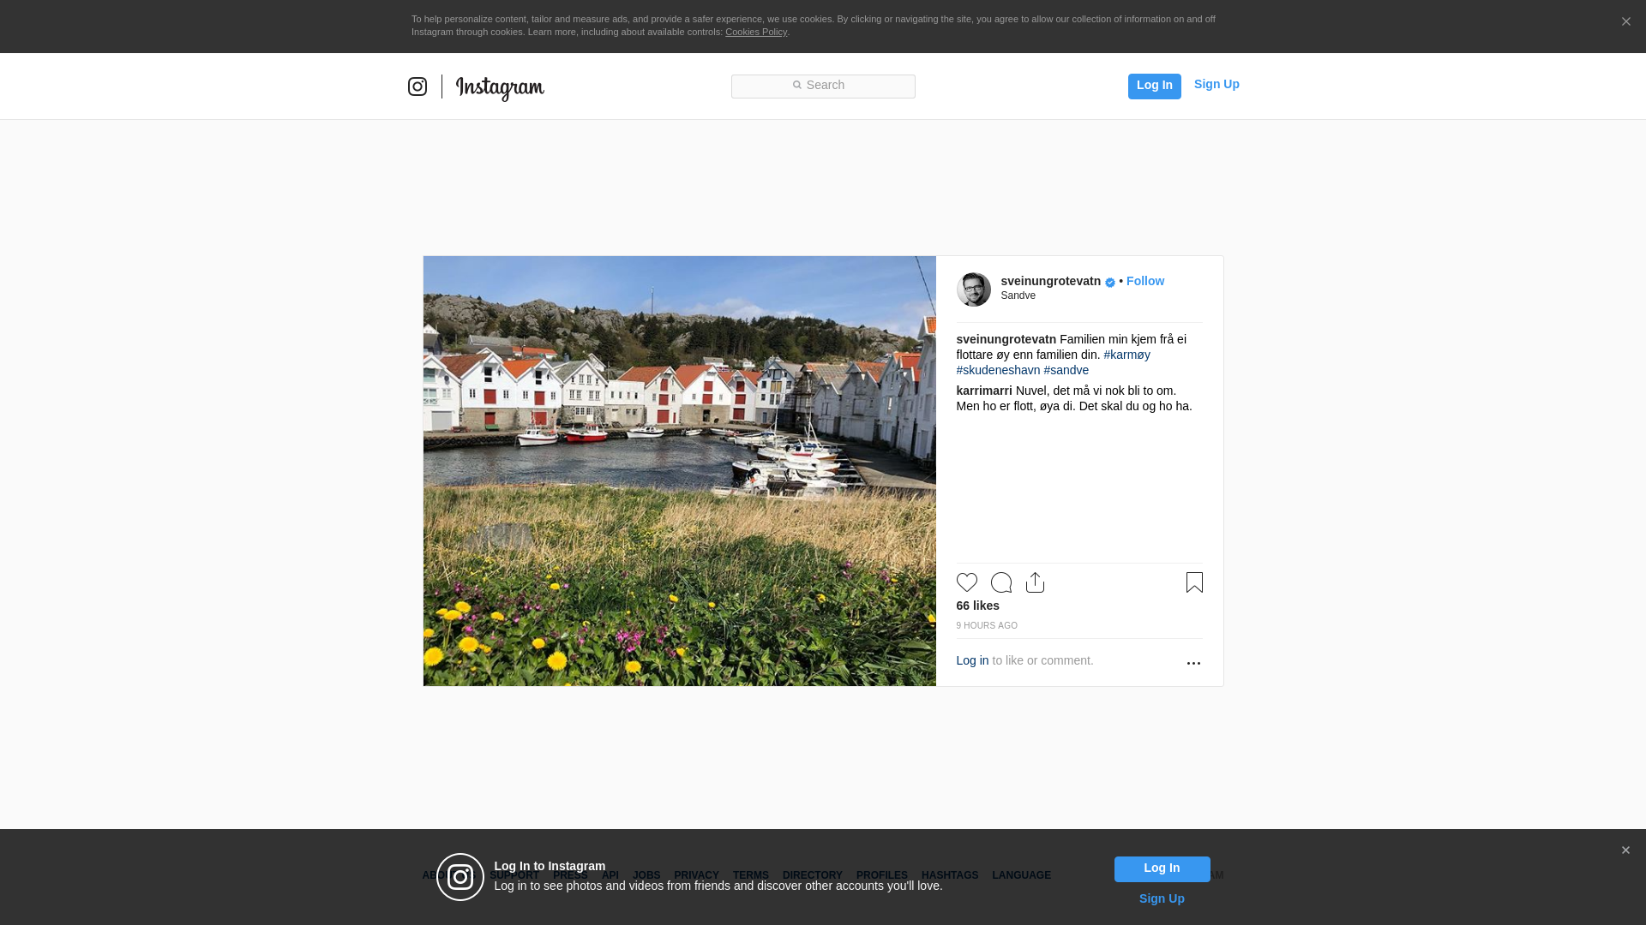
Task: Open the JOBS footer link
Action: [x=646, y=875]
